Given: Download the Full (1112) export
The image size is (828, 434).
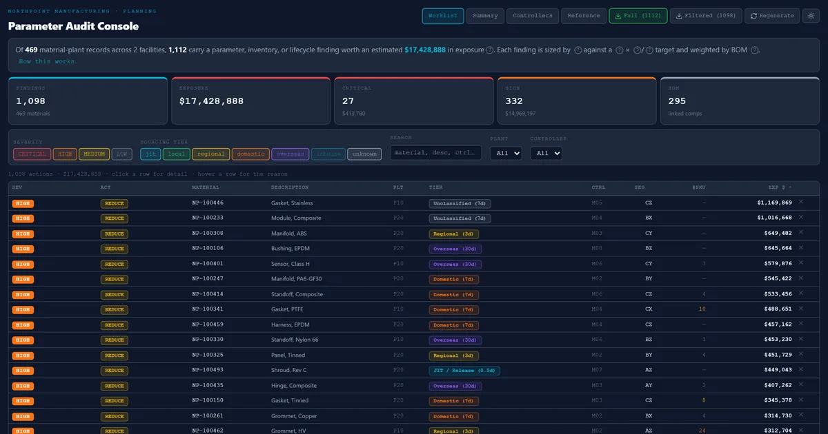Looking at the screenshot, I should (x=638, y=16).
